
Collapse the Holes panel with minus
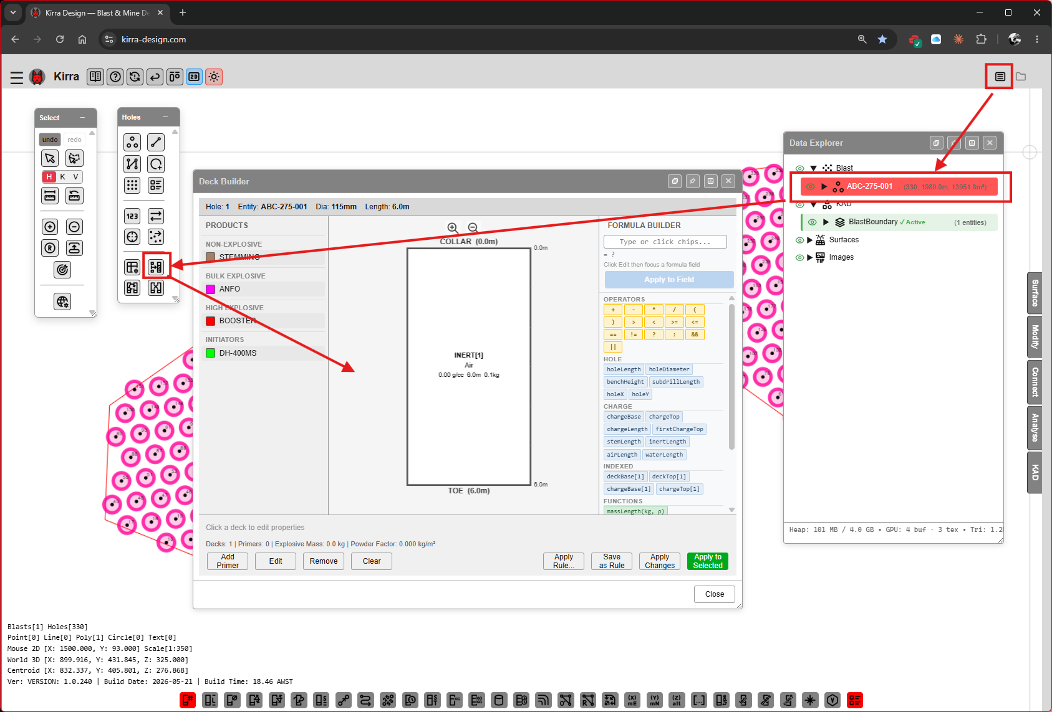point(165,117)
